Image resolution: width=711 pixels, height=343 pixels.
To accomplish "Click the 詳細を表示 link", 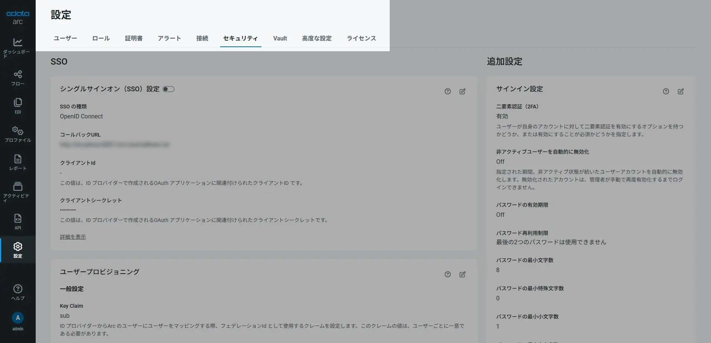I will click(73, 236).
